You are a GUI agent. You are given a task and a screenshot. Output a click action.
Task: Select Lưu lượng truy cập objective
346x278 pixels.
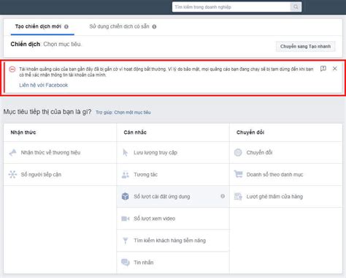click(173, 153)
